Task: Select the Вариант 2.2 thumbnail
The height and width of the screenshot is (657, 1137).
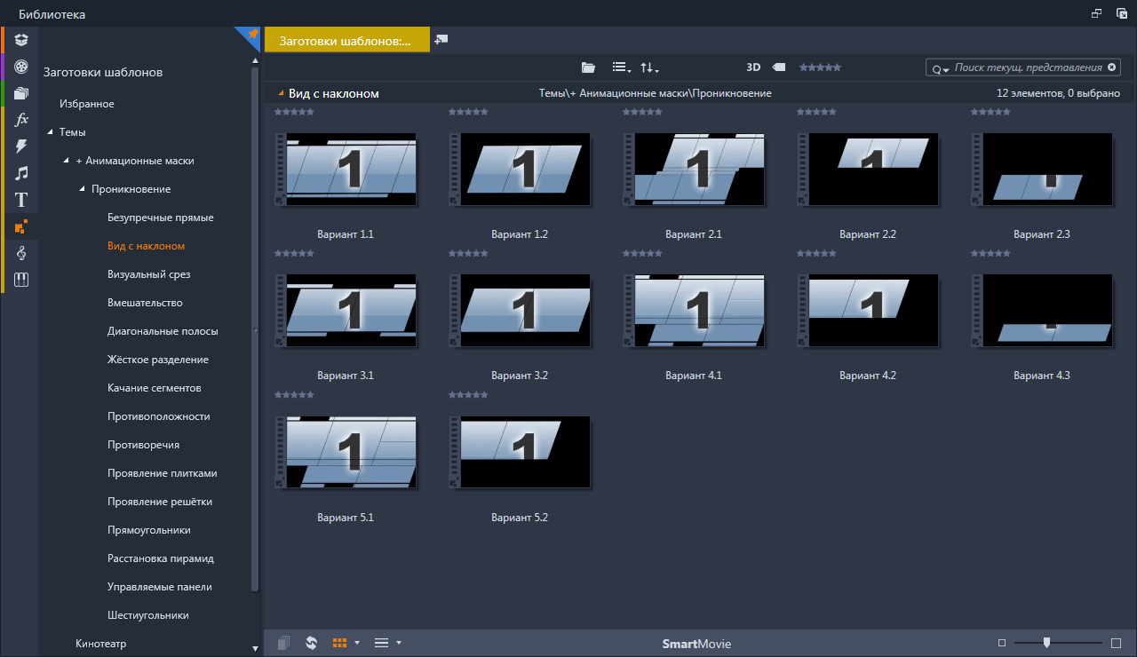Action: click(868, 170)
